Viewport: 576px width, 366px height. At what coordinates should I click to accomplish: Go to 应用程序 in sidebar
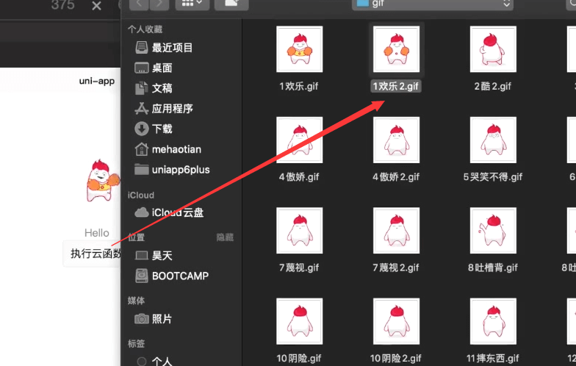164,109
